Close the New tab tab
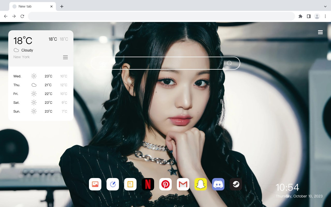The height and width of the screenshot is (207, 331). 51,6
